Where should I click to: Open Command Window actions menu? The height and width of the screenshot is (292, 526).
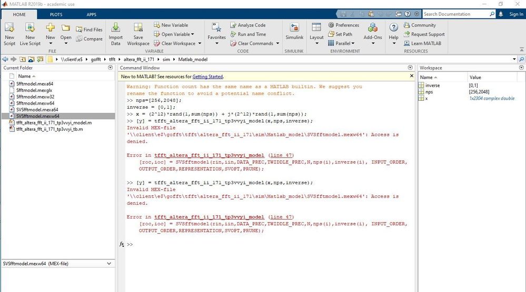pyautogui.click(x=410, y=68)
